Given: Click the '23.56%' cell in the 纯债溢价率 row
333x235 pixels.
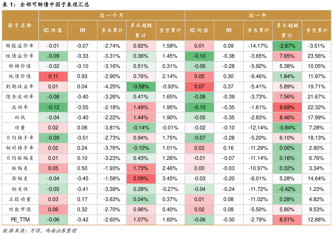Looking at the screenshot, I should click(317, 56).
